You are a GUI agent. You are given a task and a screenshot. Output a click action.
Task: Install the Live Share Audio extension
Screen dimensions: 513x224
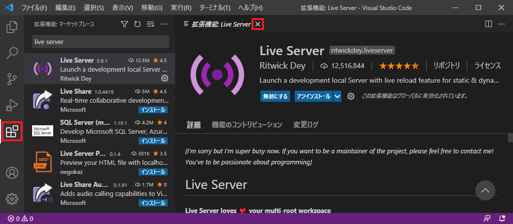153,203
